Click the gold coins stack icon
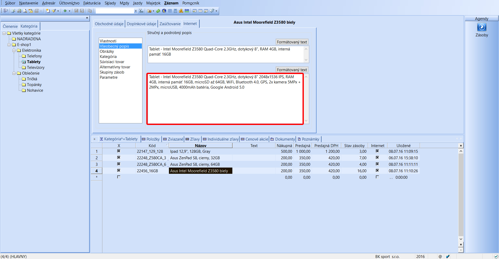 (x=181, y=11)
